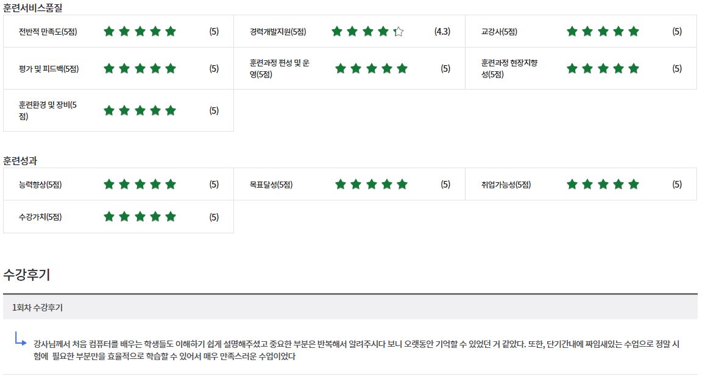
Task: Click the (4.3) score for 경력개발지원
Action: (442, 32)
